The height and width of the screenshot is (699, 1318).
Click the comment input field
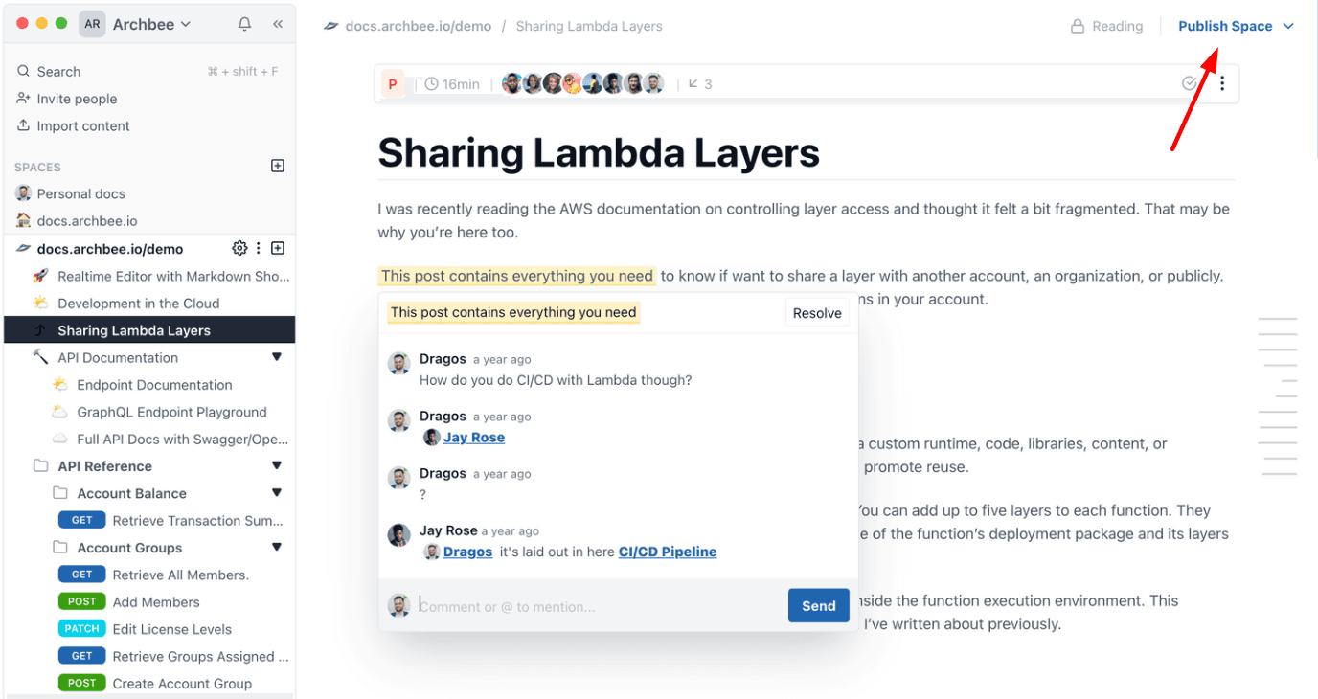[599, 606]
